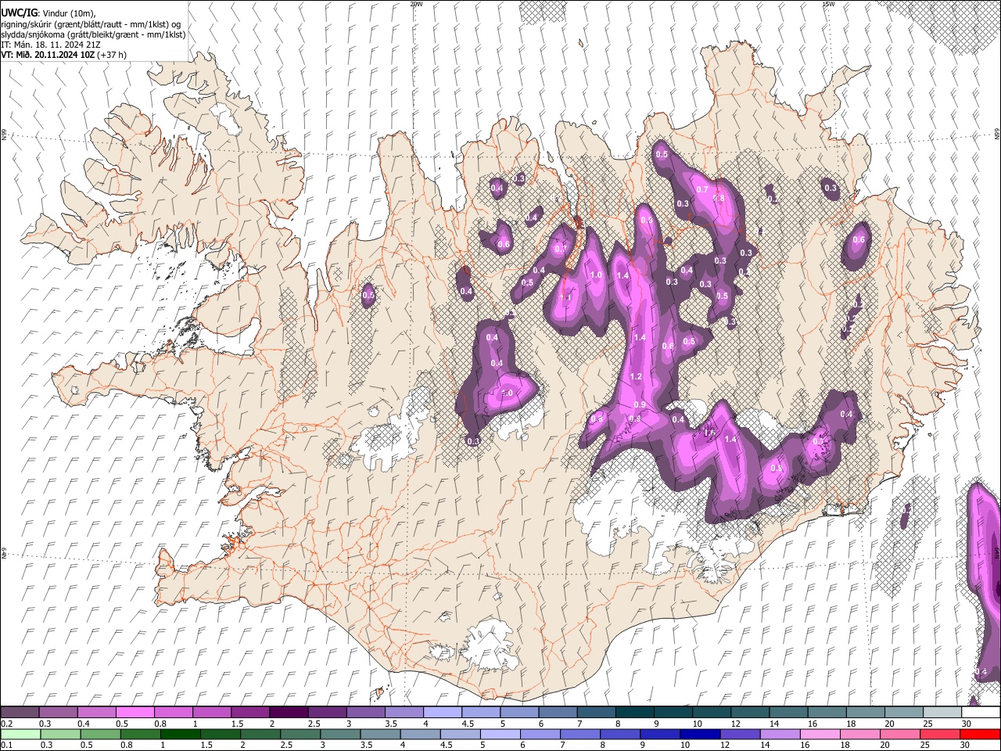The width and height of the screenshot is (1001, 751).
Task: Click the 'UWC/IG: Vindur (10m),' title text
Action: point(48,13)
